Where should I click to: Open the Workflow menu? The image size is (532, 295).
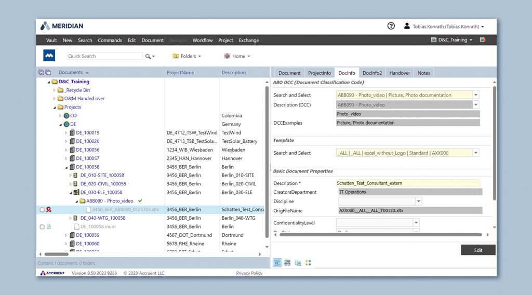[202, 40]
